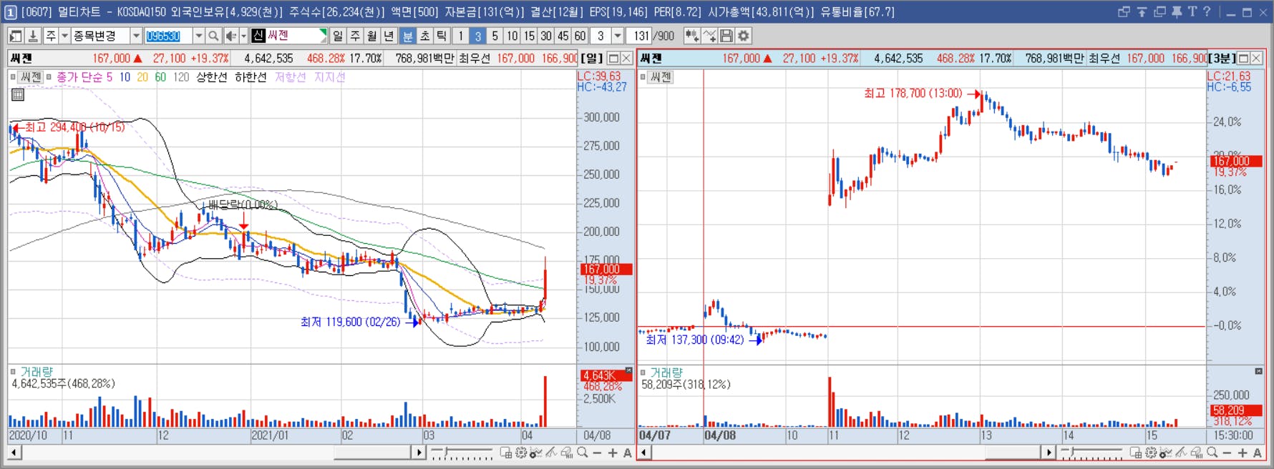Zoom out left chart with minus icon

(598, 453)
